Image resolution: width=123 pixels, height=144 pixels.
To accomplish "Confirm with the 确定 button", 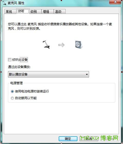I will (68, 139).
